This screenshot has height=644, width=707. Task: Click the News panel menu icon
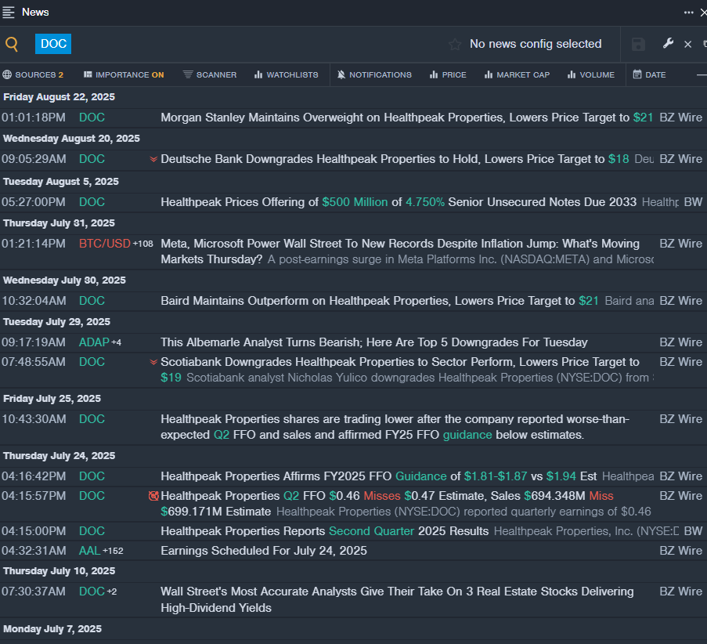[x=8, y=13]
